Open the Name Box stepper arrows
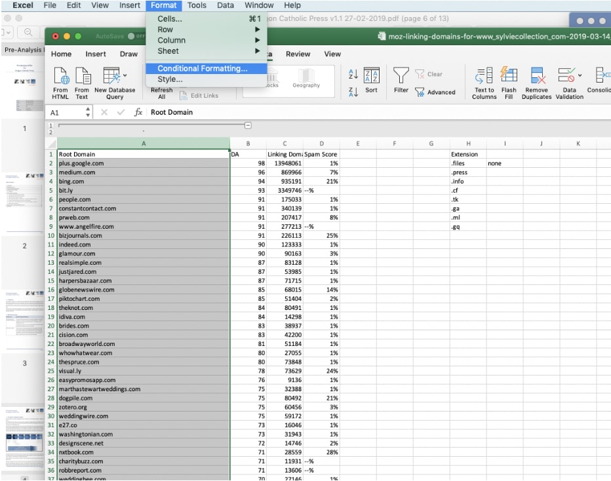The width and height of the screenshot is (611, 481). tap(88, 112)
